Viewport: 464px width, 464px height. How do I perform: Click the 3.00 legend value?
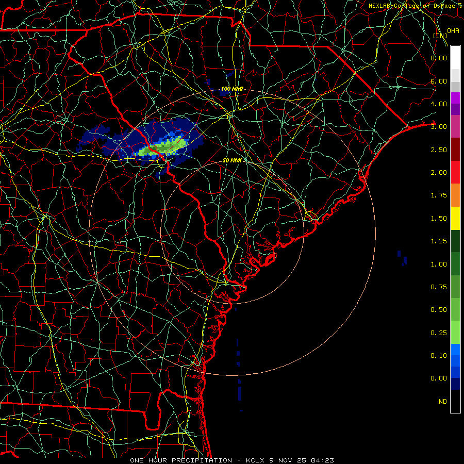[439, 127]
